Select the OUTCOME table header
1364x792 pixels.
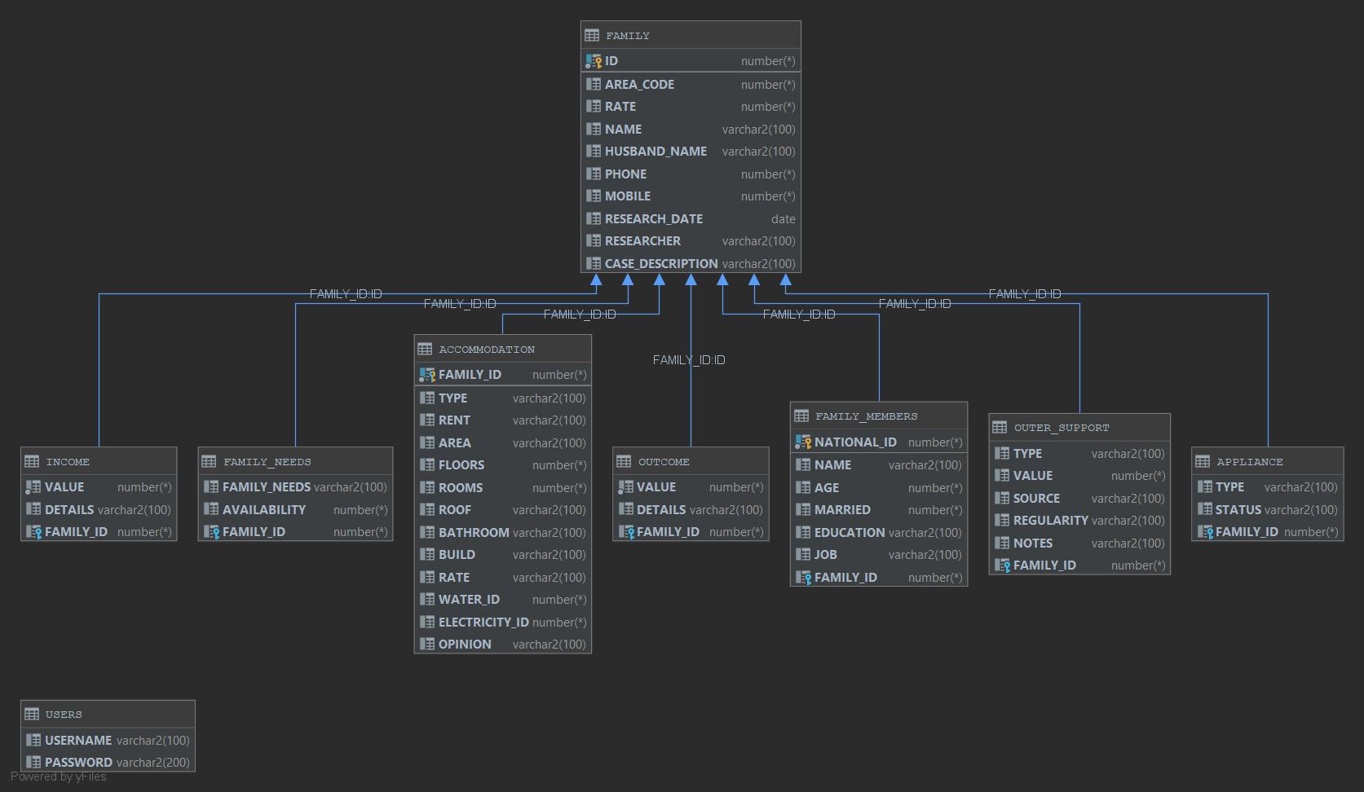pos(691,461)
